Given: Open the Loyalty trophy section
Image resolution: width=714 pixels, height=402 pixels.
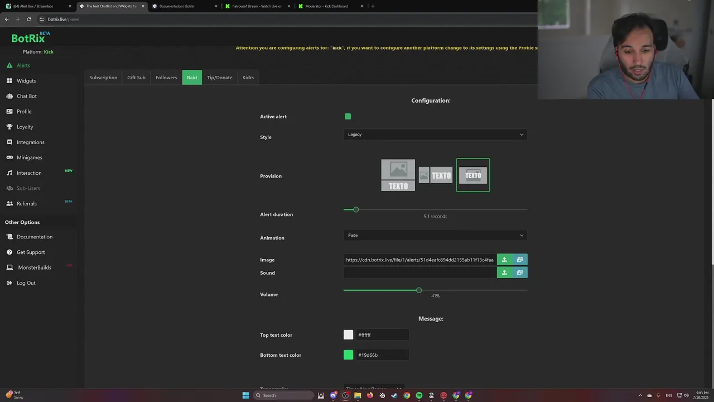Looking at the screenshot, I should [25, 127].
